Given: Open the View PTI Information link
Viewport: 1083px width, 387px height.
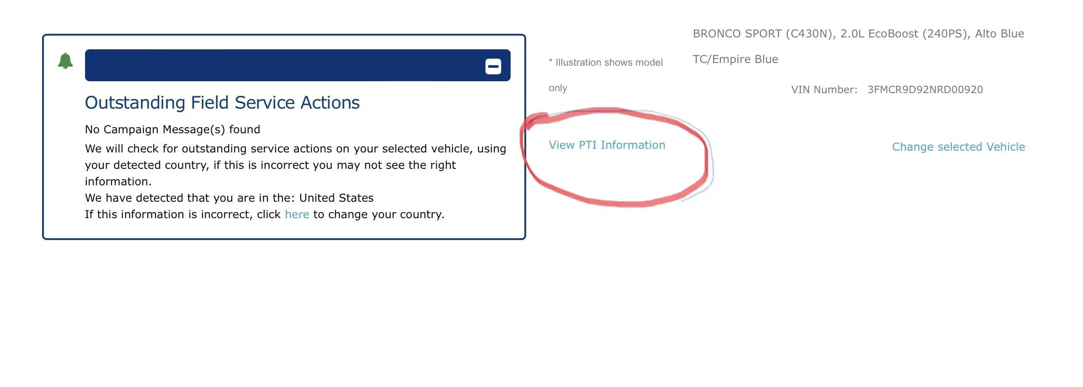Looking at the screenshot, I should 607,145.
